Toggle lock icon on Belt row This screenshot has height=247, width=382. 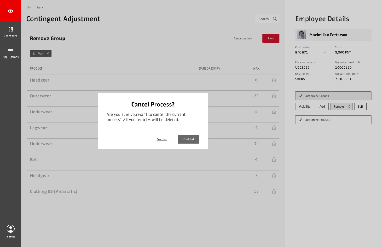tap(274, 160)
